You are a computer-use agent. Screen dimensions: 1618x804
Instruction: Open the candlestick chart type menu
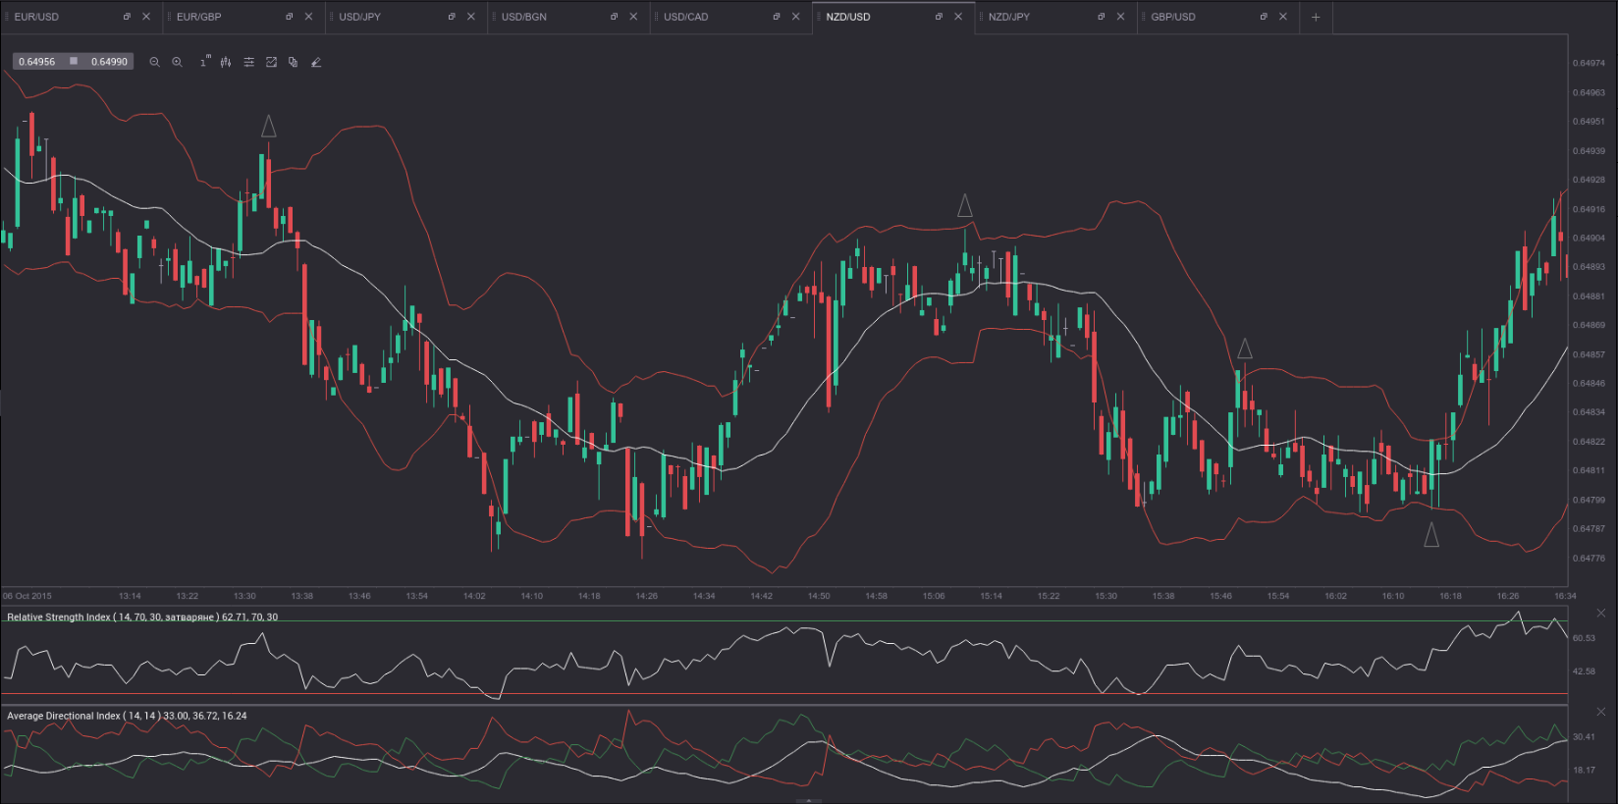pyautogui.click(x=226, y=62)
